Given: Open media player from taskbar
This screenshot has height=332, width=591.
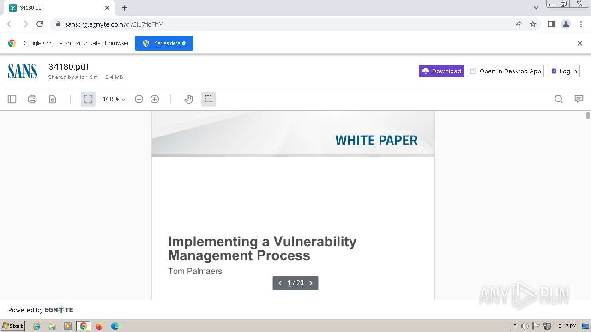Looking at the screenshot, I should click(x=68, y=326).
